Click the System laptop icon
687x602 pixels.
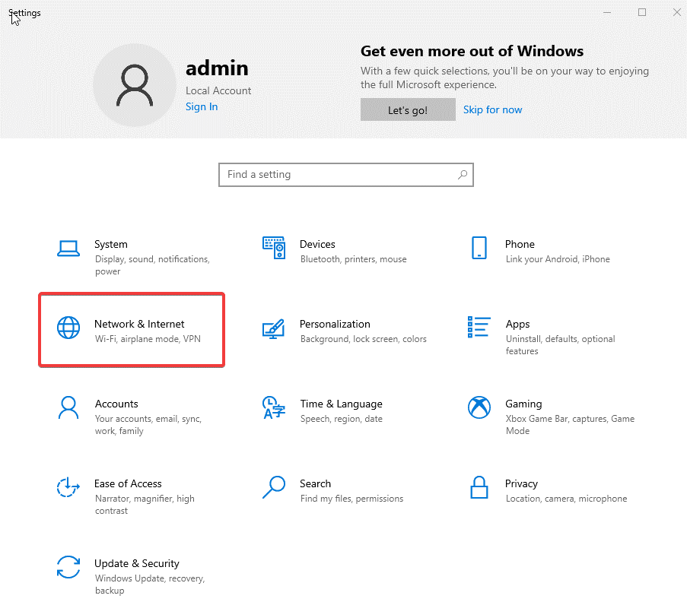pos(68,248)
